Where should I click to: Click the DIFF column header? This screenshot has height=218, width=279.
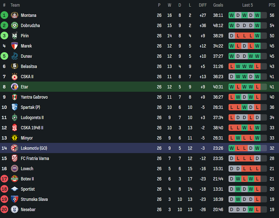pos(203,5)
